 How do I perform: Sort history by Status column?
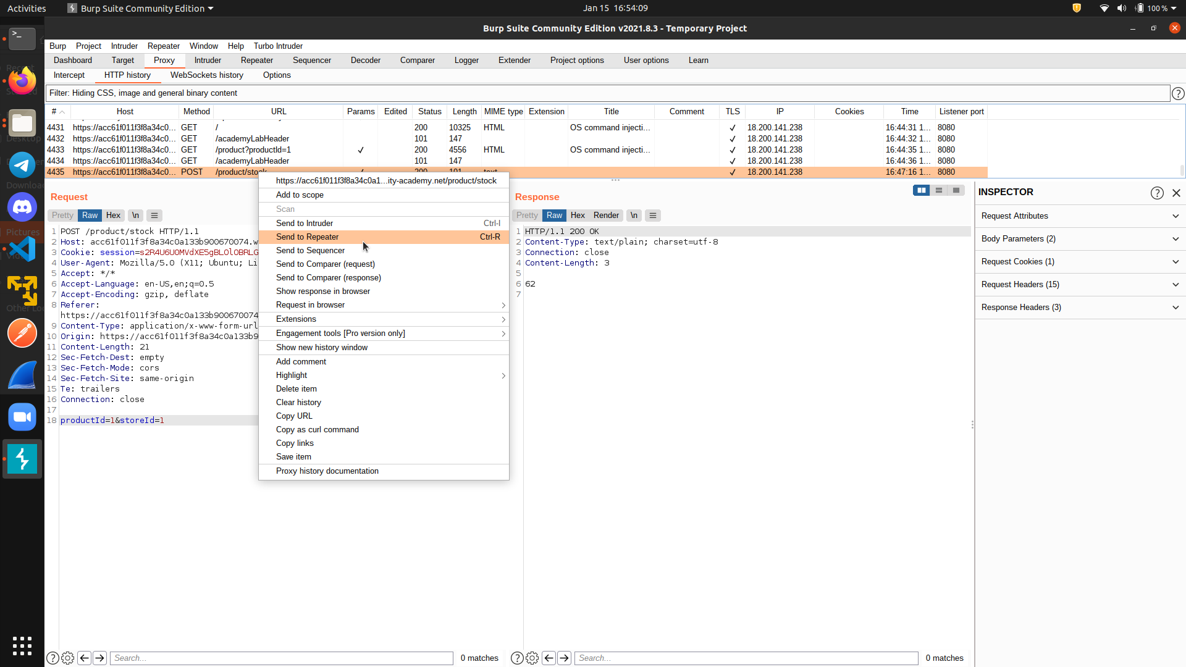tap(429, 112)
